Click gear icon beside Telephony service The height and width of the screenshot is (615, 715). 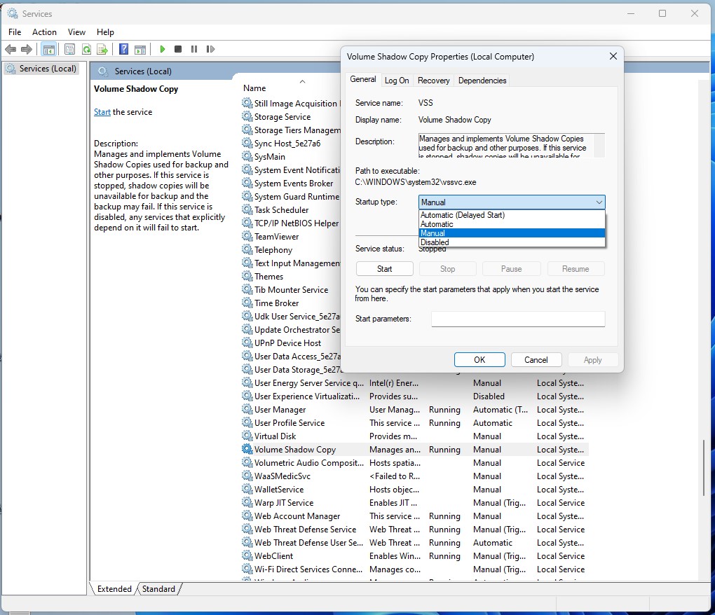[x=247, y=249]
